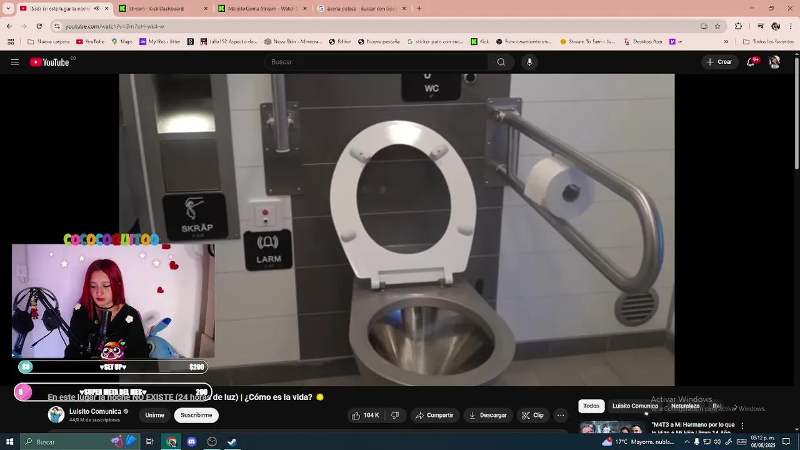Open more actions three-dot menu under video
Image resolution: width=800 pixels, height=450 pixels.
(x=561, y=415)
